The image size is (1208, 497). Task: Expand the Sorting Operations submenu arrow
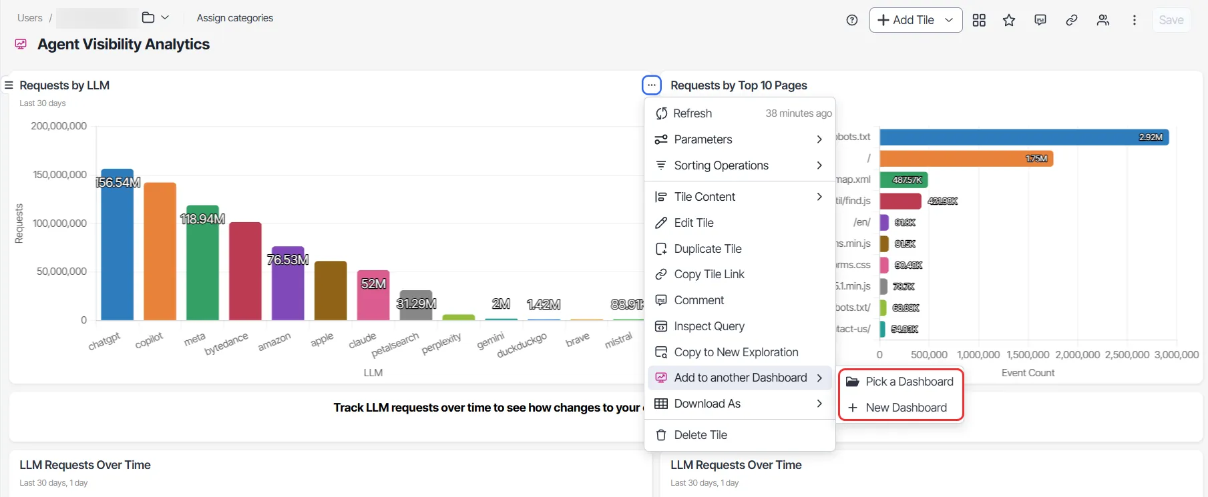tap(819, 165)
